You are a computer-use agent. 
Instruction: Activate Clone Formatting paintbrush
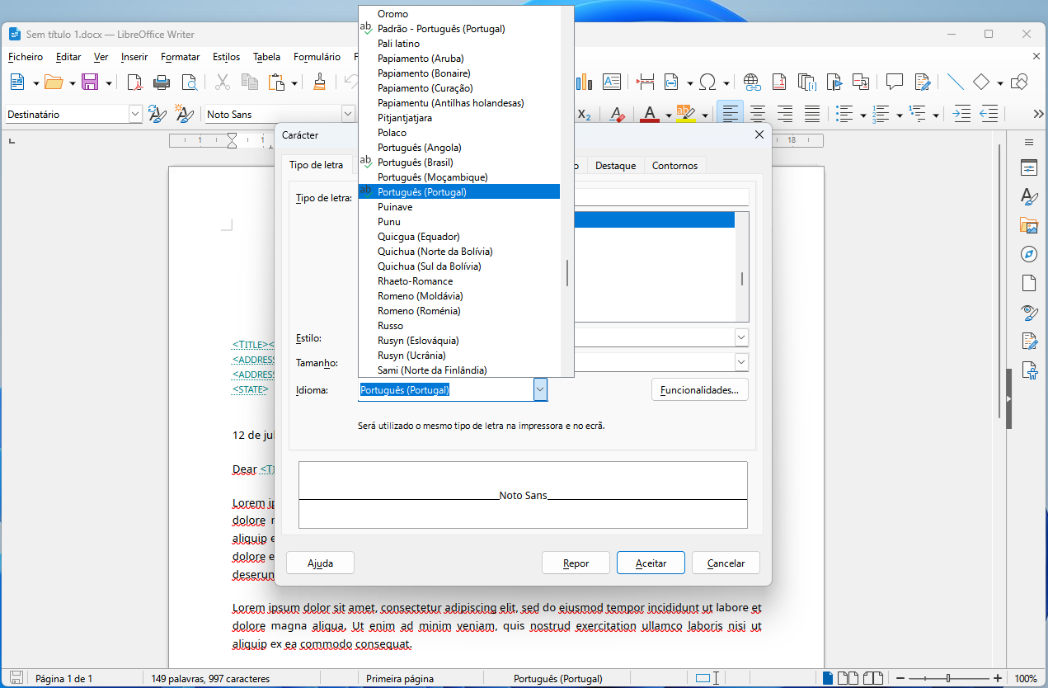point(320,82)
